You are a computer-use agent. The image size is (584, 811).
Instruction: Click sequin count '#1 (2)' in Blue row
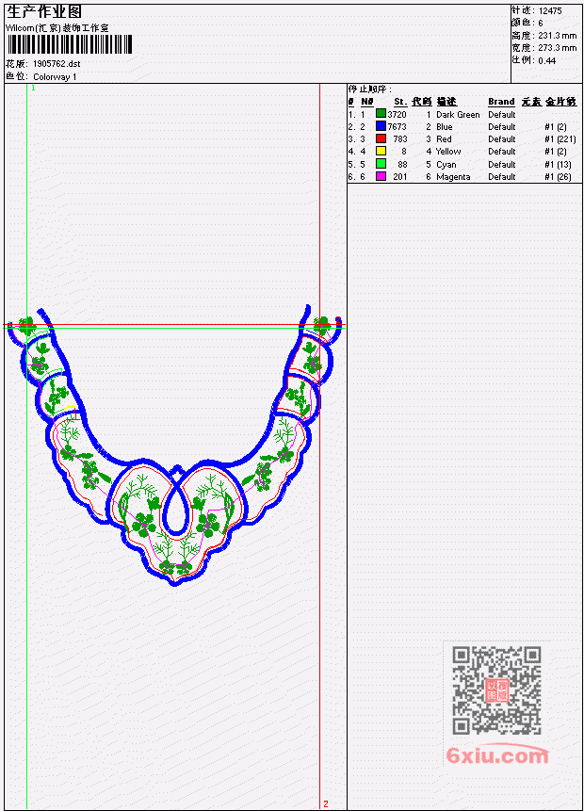556,127
